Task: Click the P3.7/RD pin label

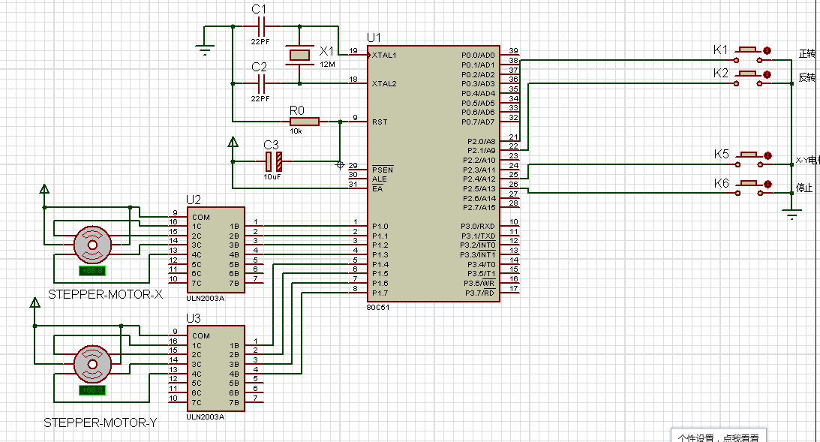Action: click(x=479, y=293)
